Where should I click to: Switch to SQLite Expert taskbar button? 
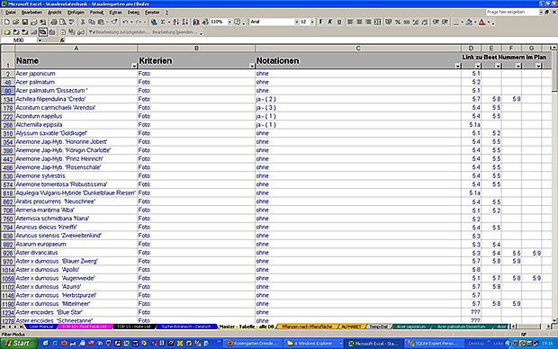435,344
